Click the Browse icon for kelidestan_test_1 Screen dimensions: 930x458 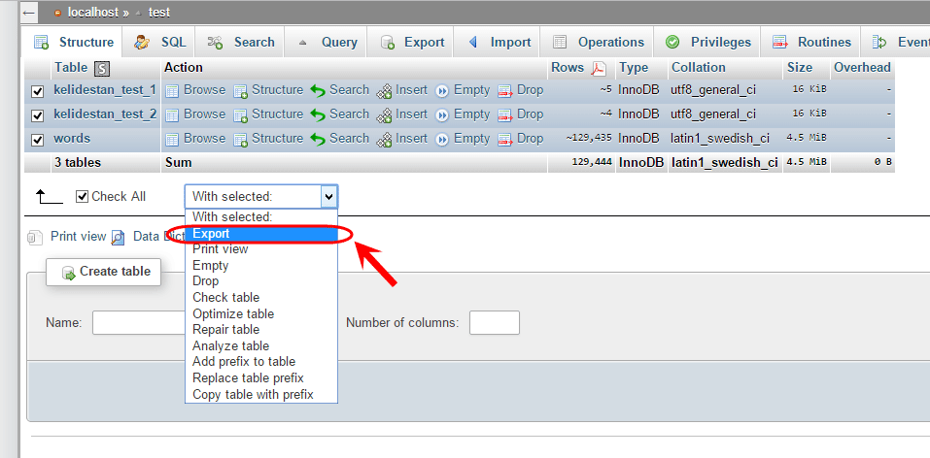pos(172,90)
